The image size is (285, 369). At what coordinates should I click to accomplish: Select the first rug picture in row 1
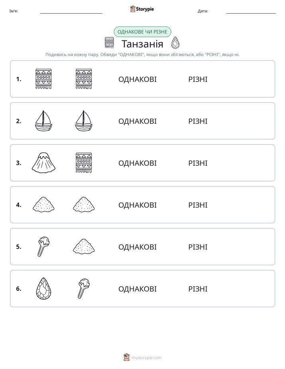click(44, 79)
